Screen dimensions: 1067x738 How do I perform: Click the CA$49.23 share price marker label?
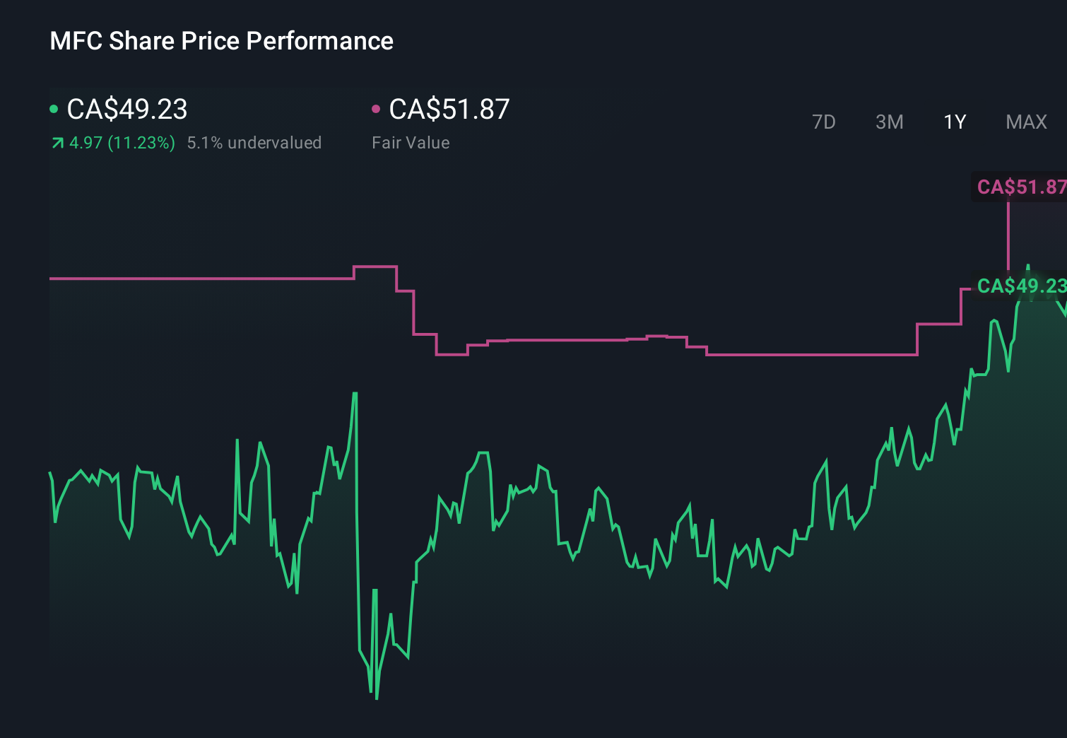point(1022,286)
